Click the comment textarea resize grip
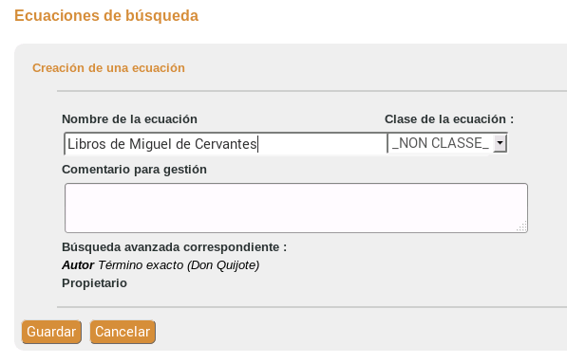The width and height of the screenshot is (567, 363). click(x=522, y=227)
